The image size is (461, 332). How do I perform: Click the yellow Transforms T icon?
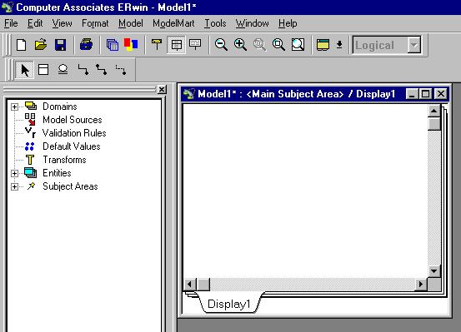(30, 160)
